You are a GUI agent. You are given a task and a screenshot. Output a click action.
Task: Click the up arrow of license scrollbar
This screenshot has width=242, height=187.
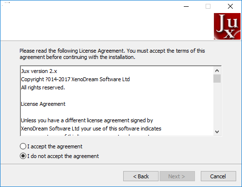pyautogui.click(x=217, y=71)
